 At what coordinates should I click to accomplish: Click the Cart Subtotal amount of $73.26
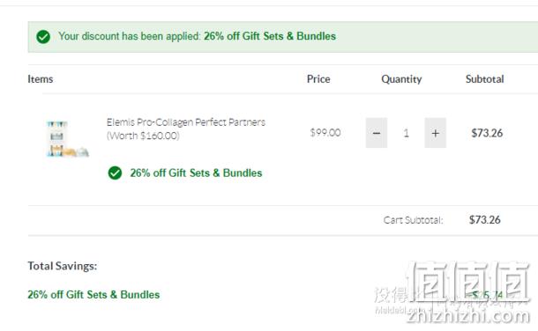click(485, 220)
